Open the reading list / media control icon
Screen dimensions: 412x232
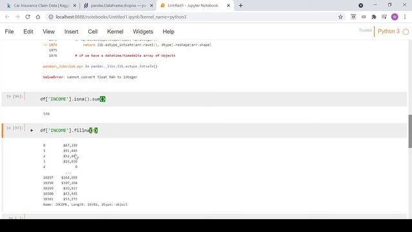(x=384, y=17)
